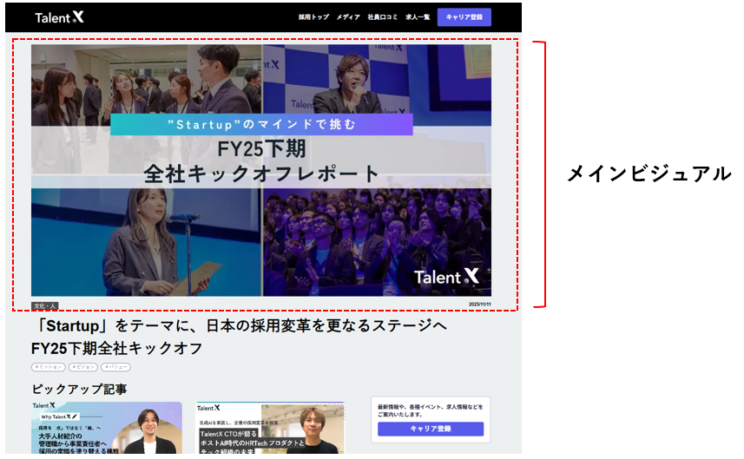Image resolution: width=744 pixels, height=459 pixels.
Task: Go to the メディア menu item
Action: coord(348,17)
